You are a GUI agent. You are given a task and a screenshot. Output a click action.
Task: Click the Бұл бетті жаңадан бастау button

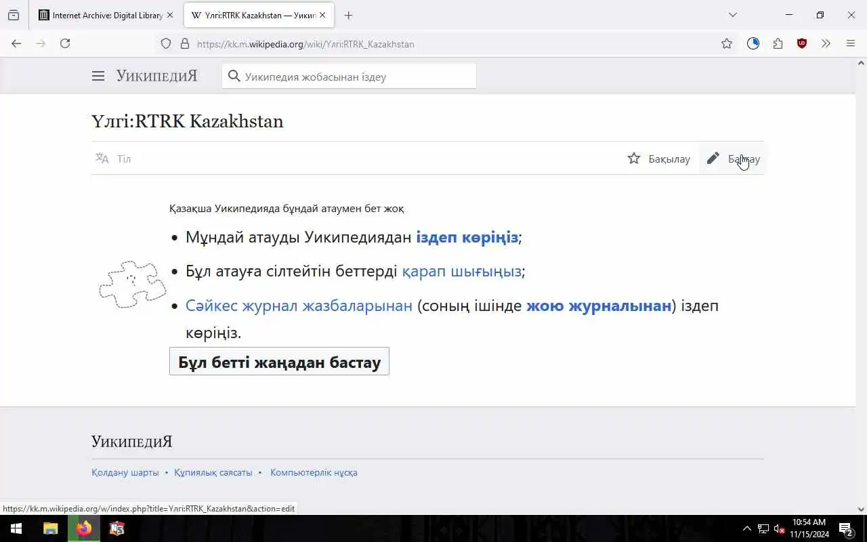click(x=279, y=362)
